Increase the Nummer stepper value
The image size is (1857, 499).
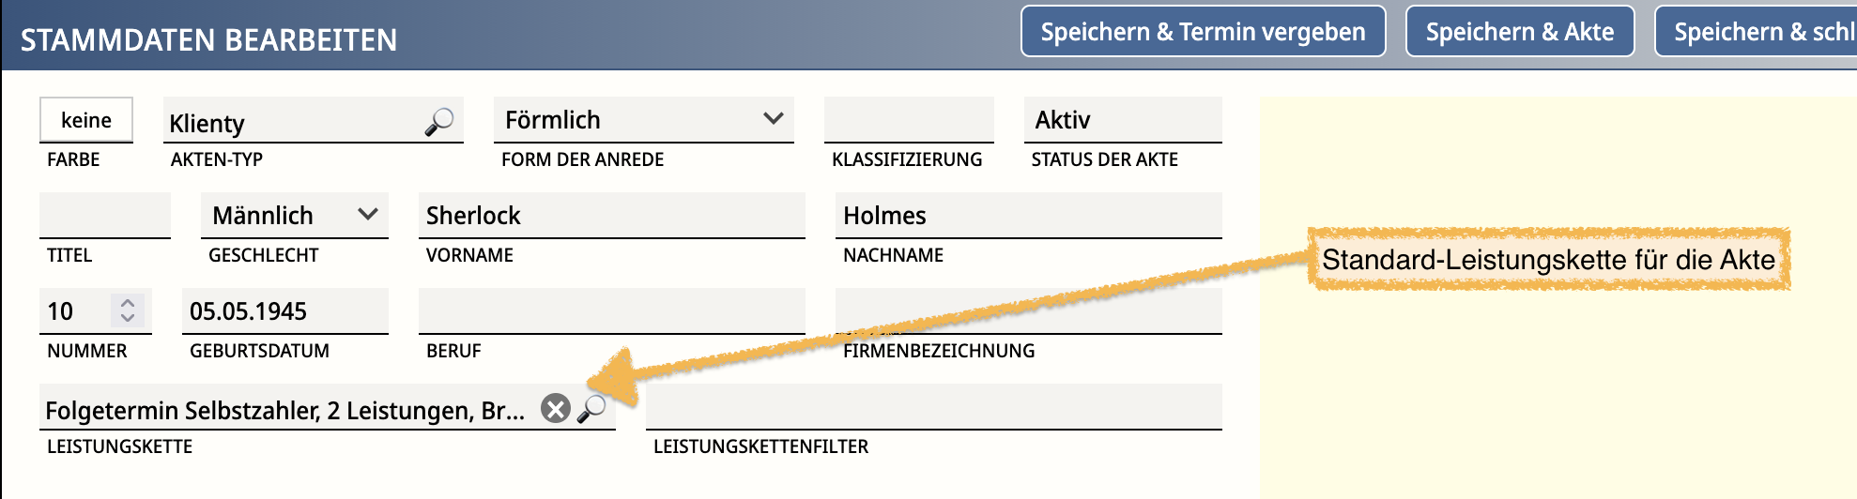point(128,303)
